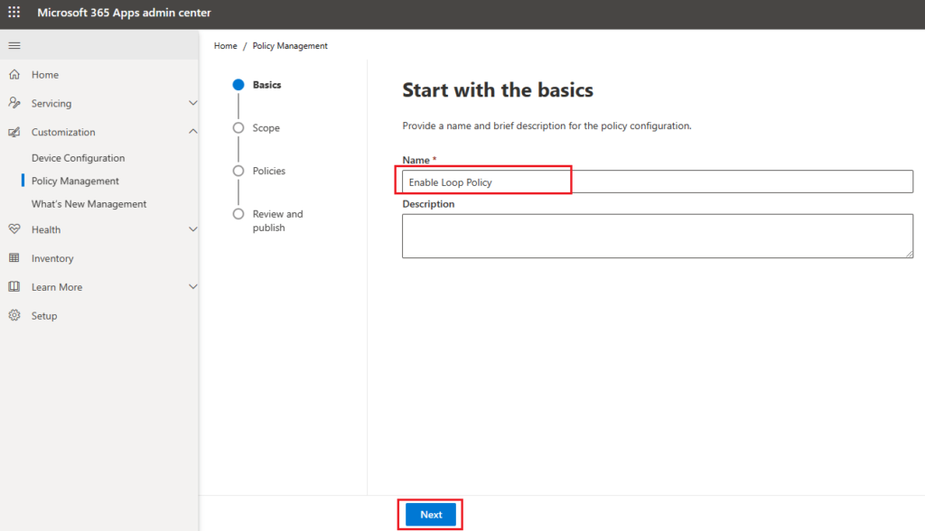Open Policy Management from the sidebar
The image size is (925, 531).
pos(75,180)
